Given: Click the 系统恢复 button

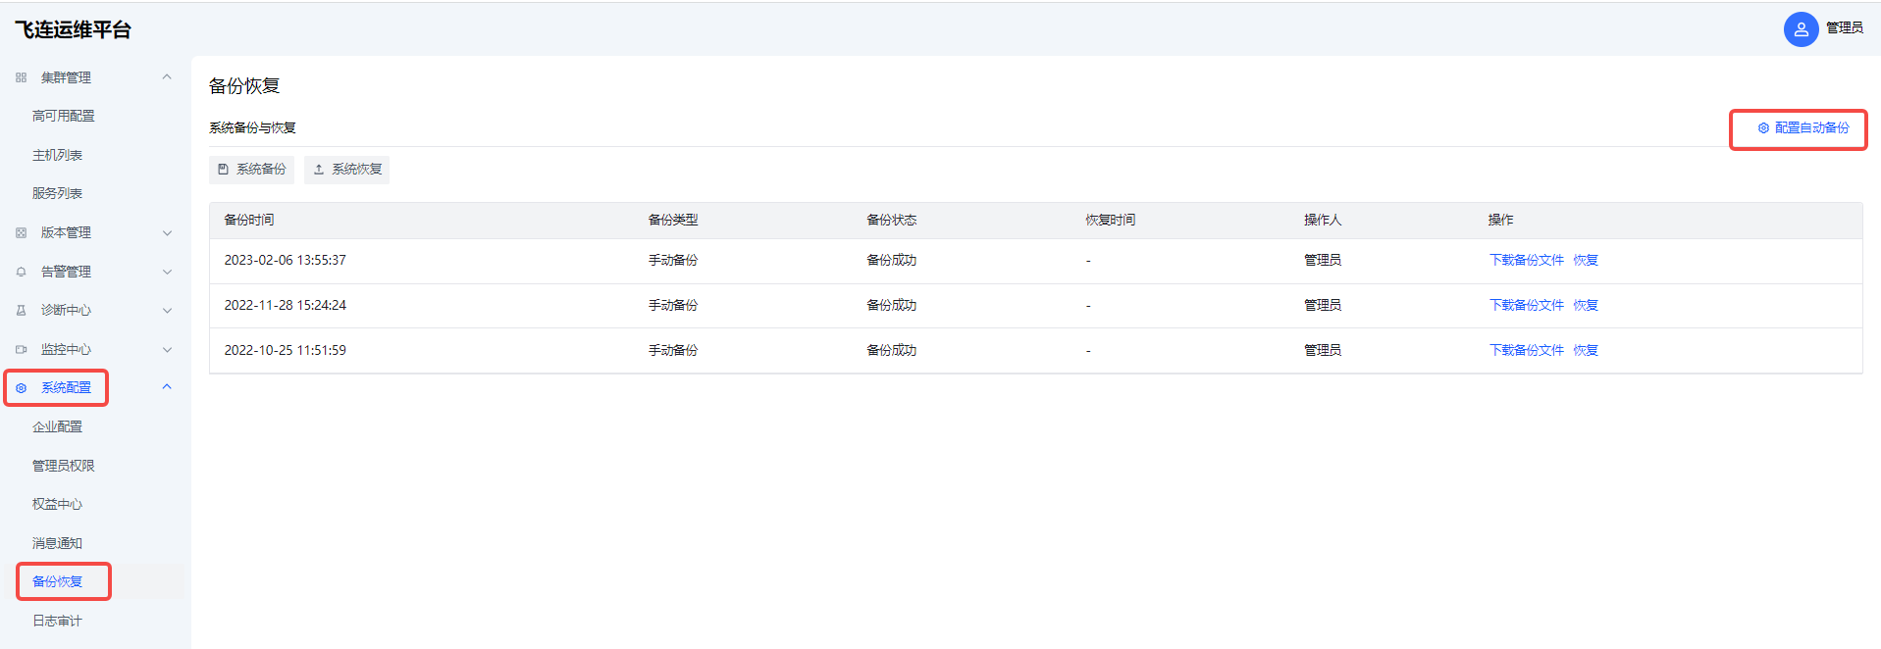Looking at the screenshot, I should tap(346, 170).
